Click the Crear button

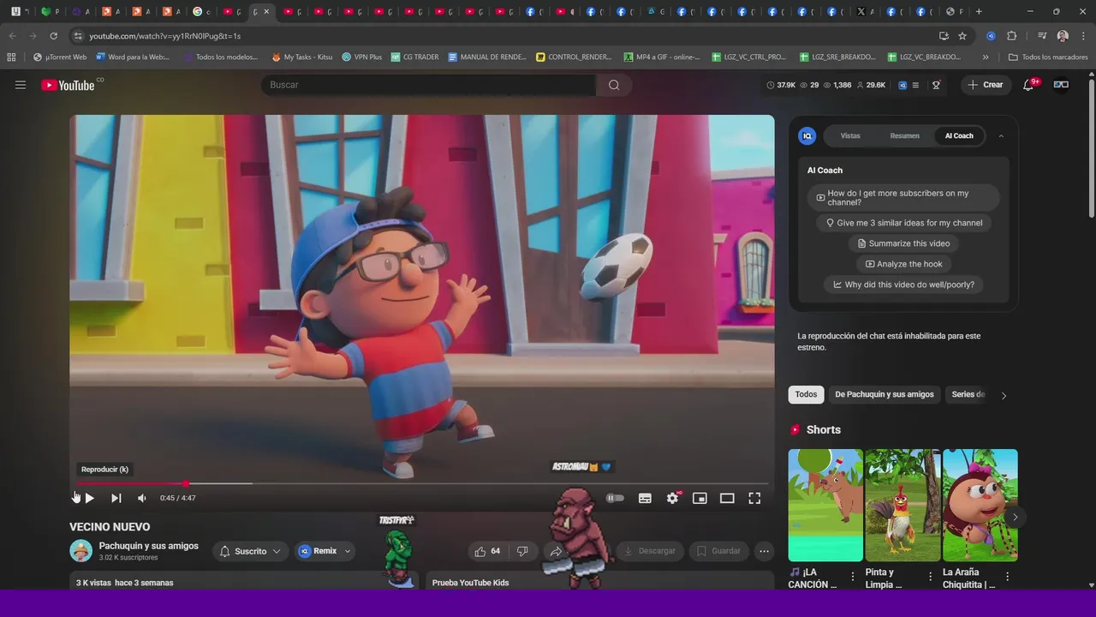(x=986, y=85)
